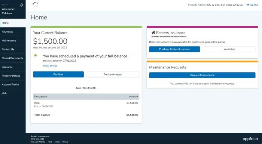Screen dimensions: 262x144
Task: Open the Privacy footer link
Action: [x=65, y=142]
